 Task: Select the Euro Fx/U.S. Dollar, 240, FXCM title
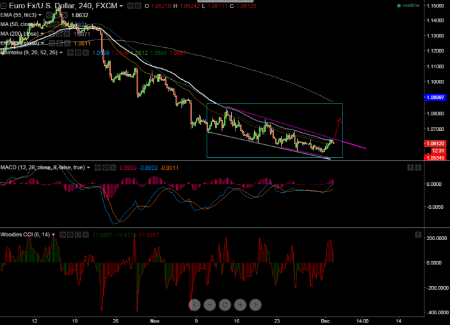63,6
